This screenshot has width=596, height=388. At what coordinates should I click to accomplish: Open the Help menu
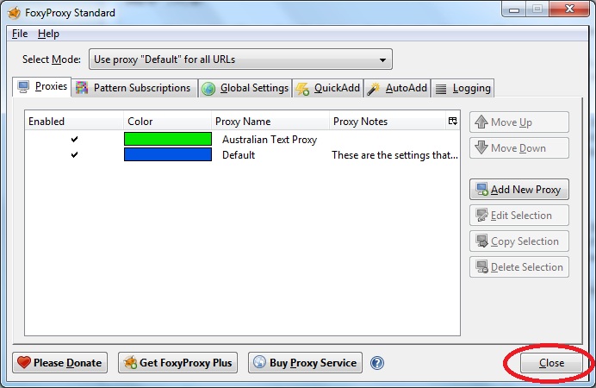(48, 34)
